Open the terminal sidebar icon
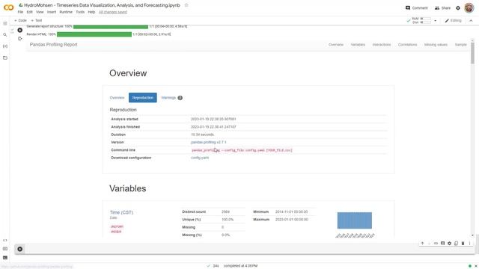The height and width of the screenshot is (269, 479). tap(5, 258)
